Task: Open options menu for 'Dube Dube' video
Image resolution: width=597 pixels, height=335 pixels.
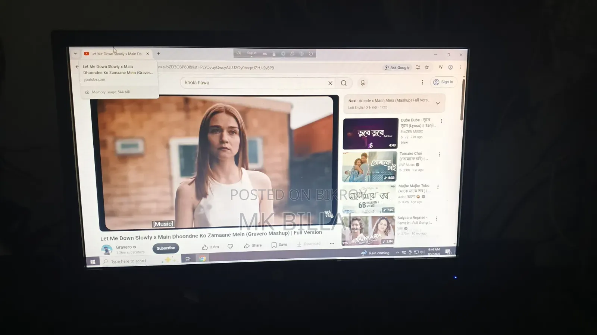Action: click(441, 121)
